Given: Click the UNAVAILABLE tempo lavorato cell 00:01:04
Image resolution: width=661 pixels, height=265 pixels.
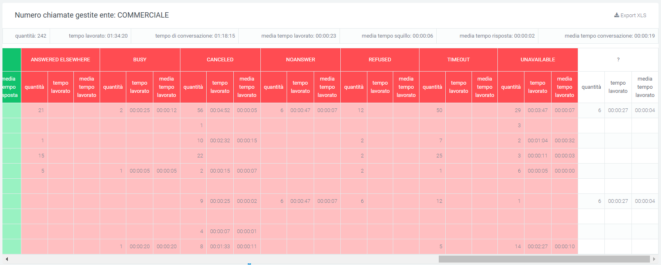Looking at the screenshot, I should (538, 141).
